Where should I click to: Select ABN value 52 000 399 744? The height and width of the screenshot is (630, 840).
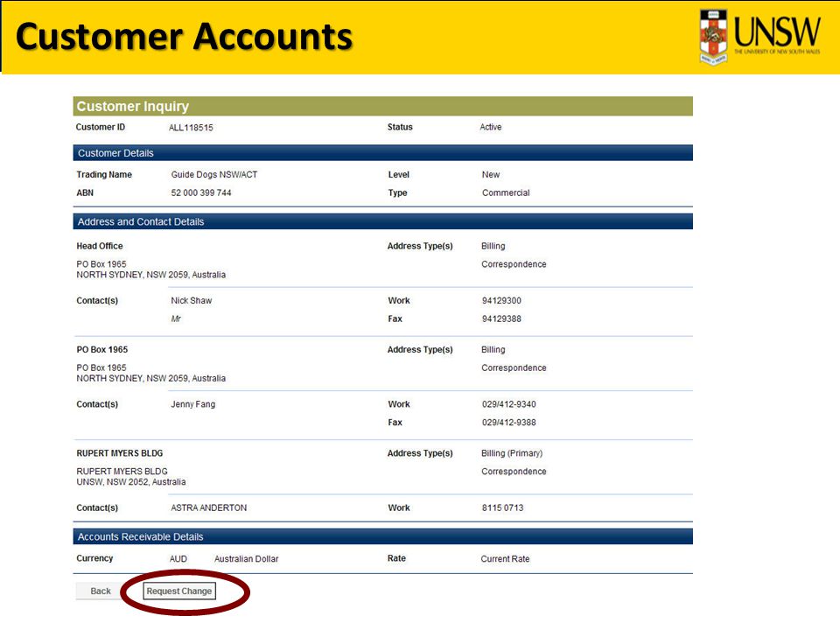[x=201, y=192]
